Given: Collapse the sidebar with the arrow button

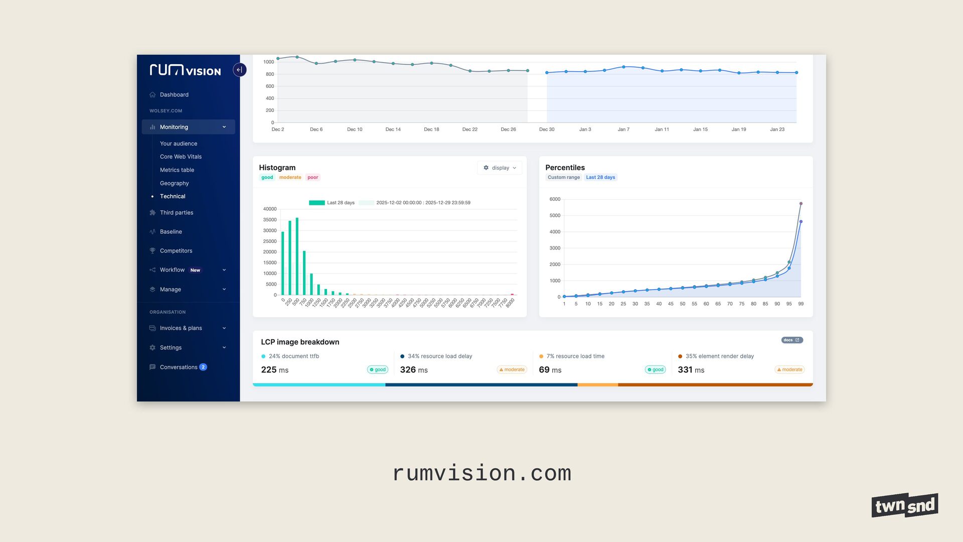Looking at the screenshot, I should [239, 70].
